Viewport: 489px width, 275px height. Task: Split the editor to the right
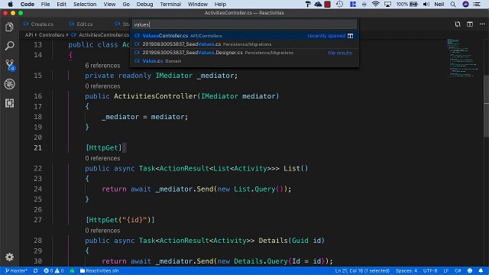[x=470, y=24]
